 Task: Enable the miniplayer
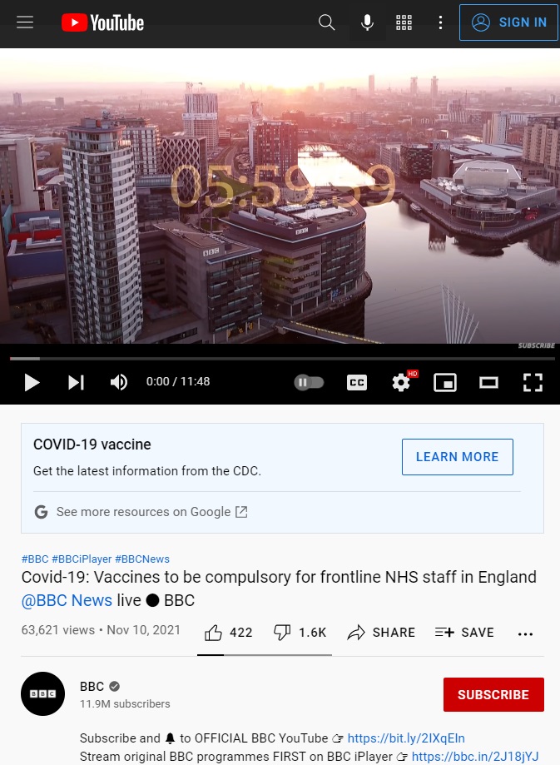[x=445, y=383]
